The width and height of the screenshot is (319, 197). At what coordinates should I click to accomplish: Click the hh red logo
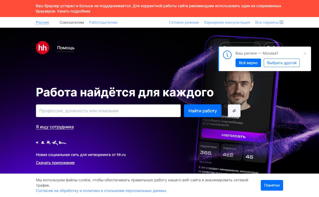pyautogui.click(x=43, y=48)
